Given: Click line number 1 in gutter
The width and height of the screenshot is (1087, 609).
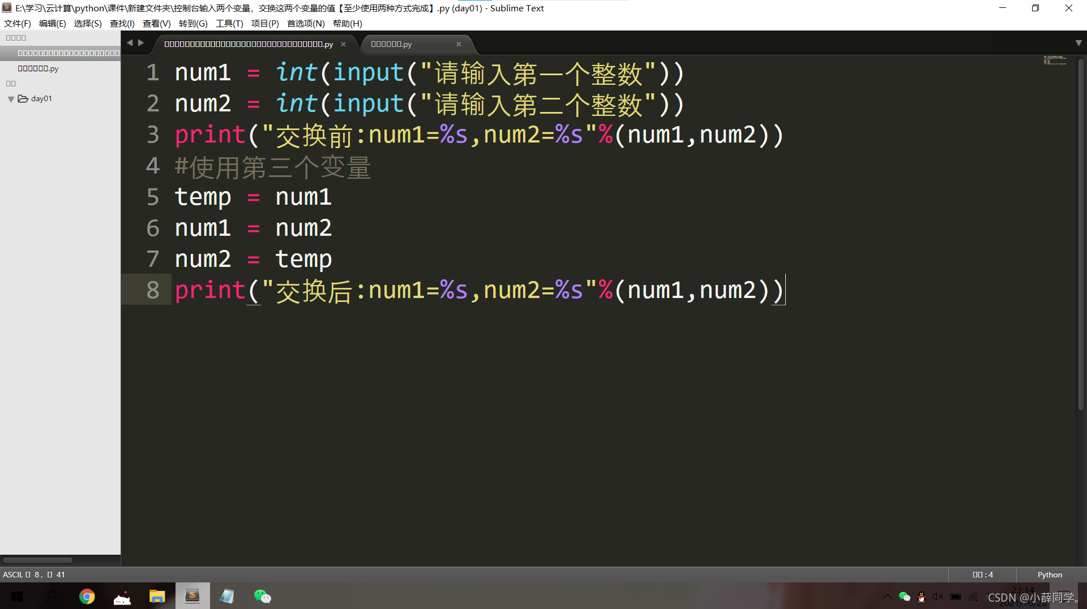Looking at the screenshot, I should click(153, 73).
